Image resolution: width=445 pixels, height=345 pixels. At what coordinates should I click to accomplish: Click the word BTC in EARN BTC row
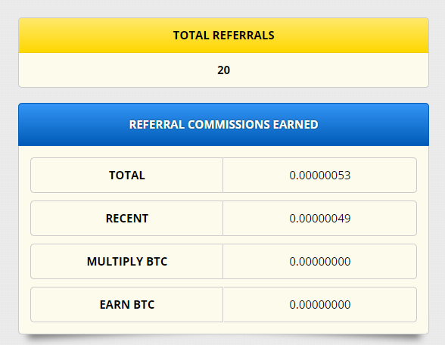coord(144,305)
